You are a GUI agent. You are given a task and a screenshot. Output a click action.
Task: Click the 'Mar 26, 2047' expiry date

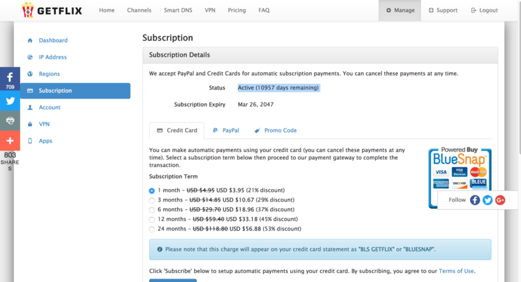click(255, 105)
